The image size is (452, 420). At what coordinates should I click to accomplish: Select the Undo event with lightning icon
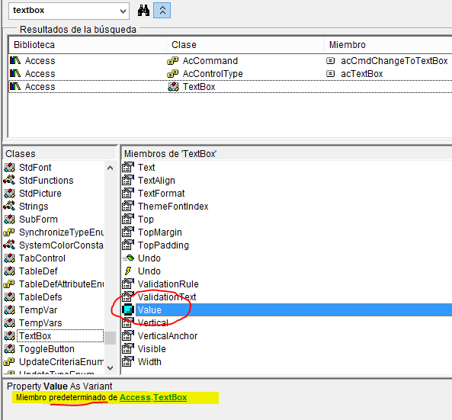pyautogui.click(x=149, y=271)
